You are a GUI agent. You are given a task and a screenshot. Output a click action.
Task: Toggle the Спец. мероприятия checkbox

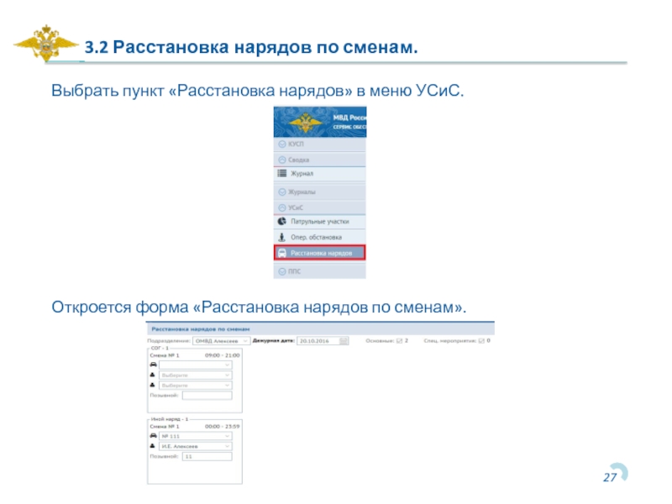pos(481,341)
